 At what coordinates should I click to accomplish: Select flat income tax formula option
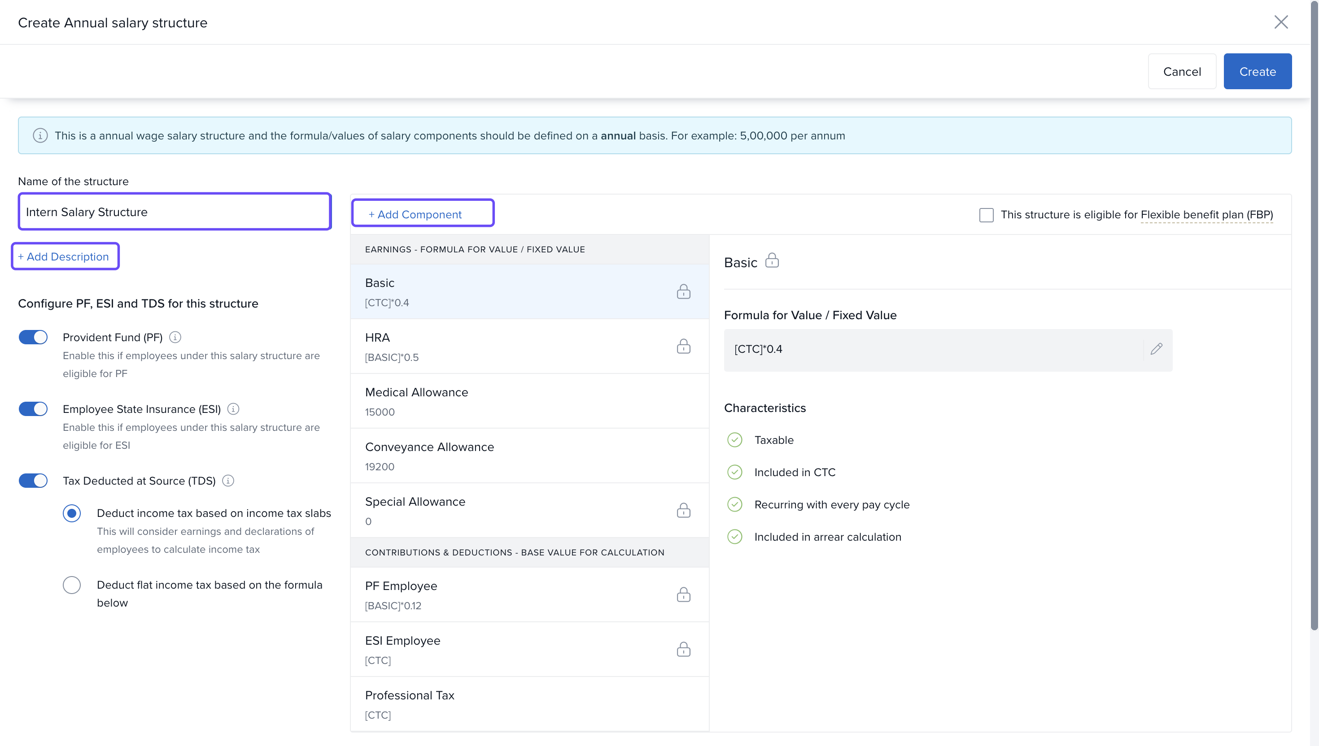pyautogui.click(x=72, y=585)
